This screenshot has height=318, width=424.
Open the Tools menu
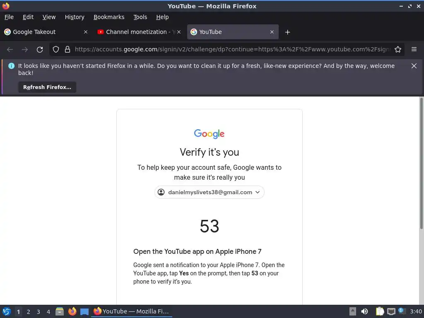(140, 17)
